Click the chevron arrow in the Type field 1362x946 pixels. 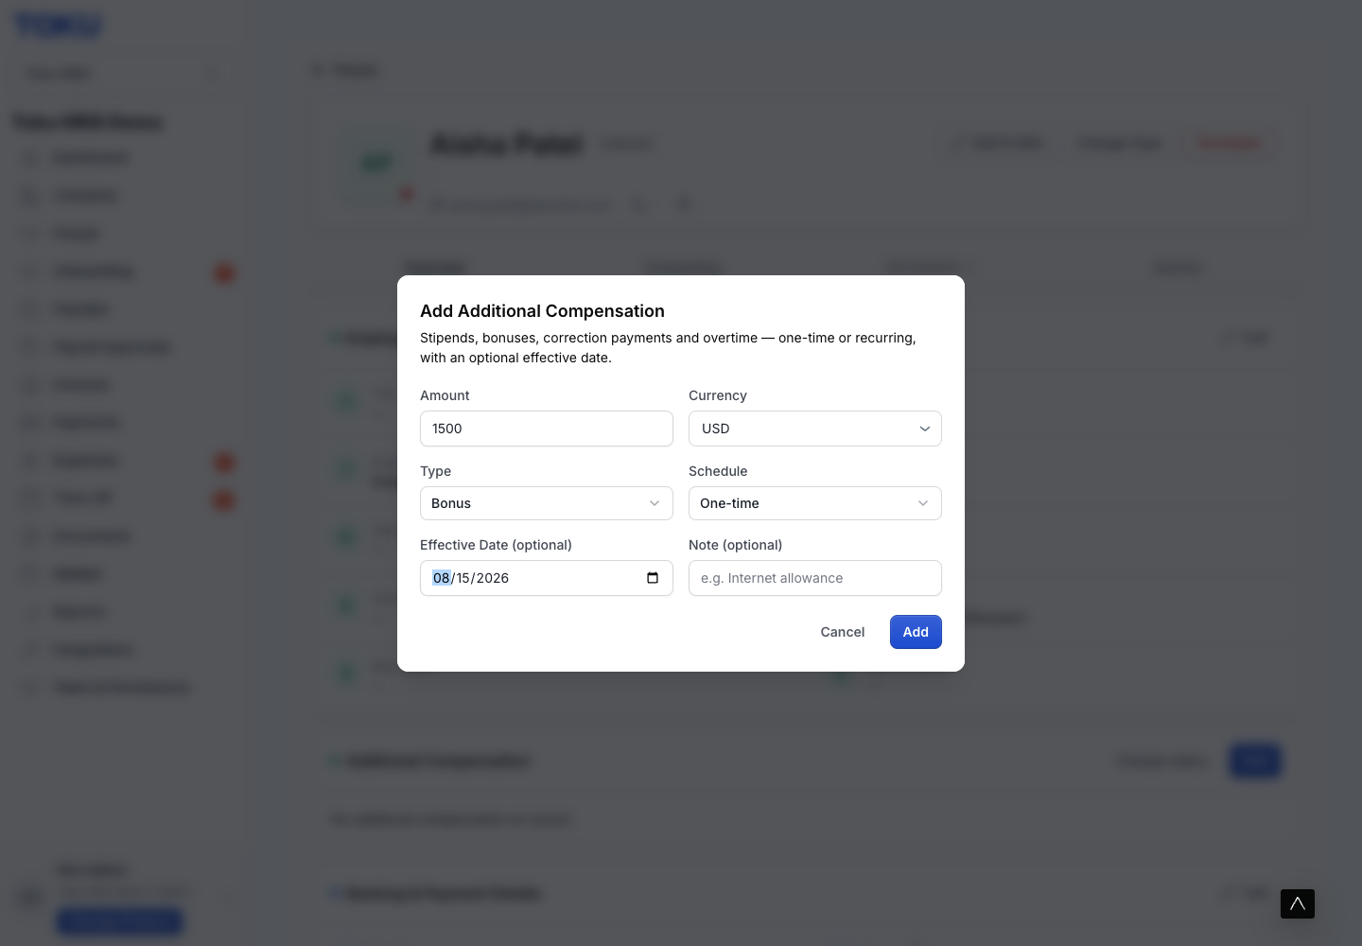pyautogui.click(x=655, y=503)
